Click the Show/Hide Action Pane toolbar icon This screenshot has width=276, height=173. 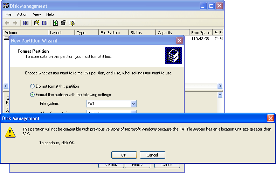click(x=45, y=23)
